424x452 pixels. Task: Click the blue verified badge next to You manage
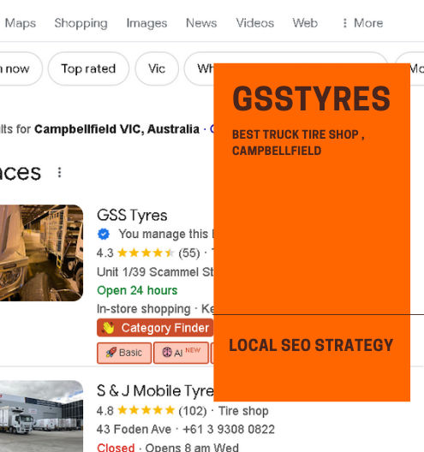coord(104,234)
